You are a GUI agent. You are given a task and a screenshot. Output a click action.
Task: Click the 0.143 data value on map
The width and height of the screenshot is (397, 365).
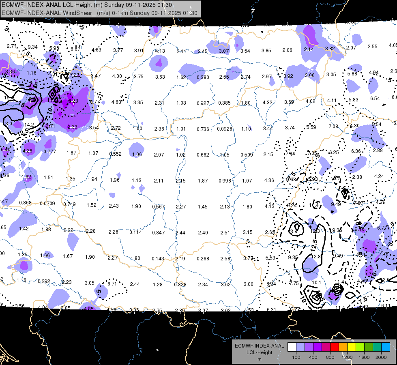(x=158, y=259)
